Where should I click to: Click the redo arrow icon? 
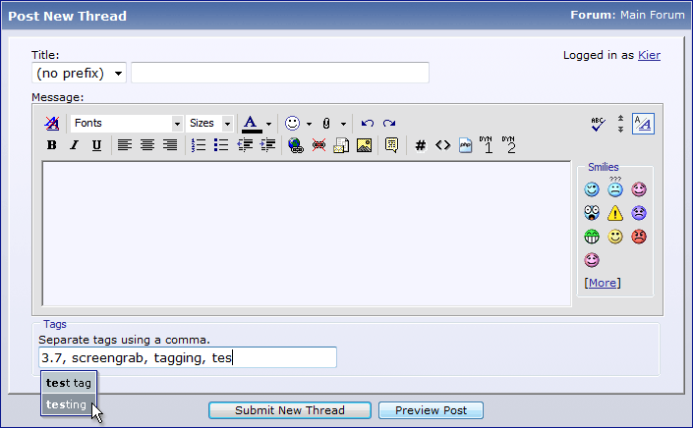click(389, 124)
